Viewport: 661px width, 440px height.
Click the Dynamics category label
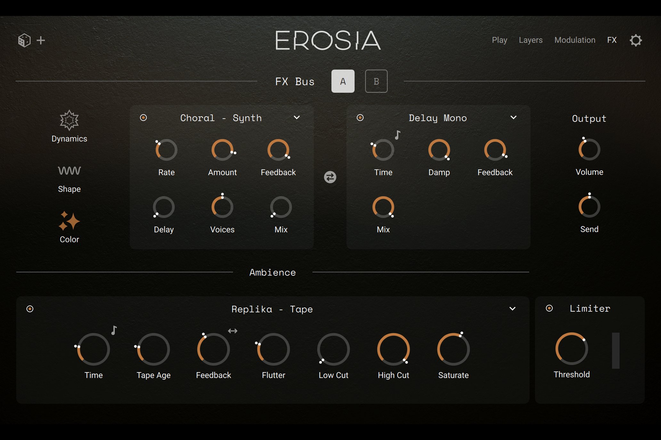[x=69, y=139]
